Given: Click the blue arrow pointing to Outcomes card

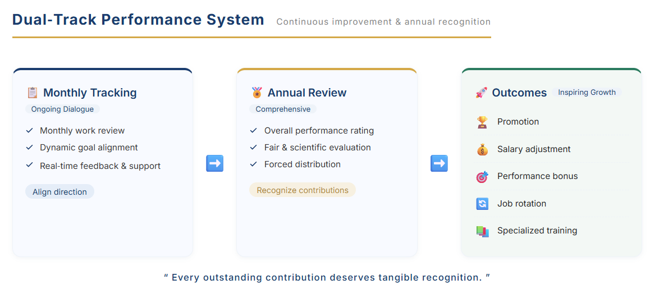Looking at the screenshot, I should pos(439,163).
